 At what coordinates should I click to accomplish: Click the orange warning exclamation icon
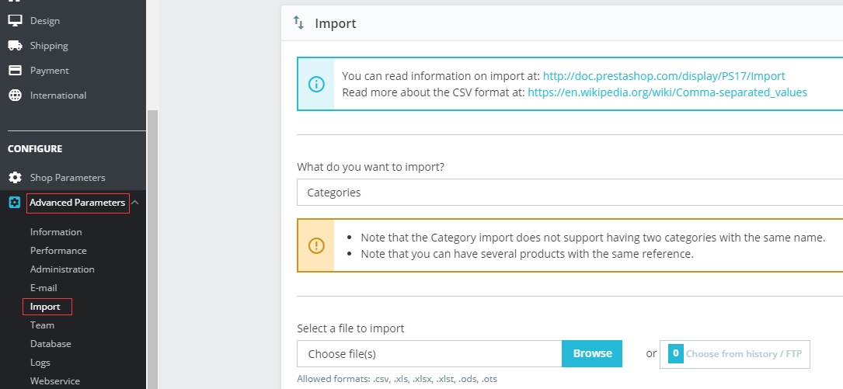pos(316,245)
